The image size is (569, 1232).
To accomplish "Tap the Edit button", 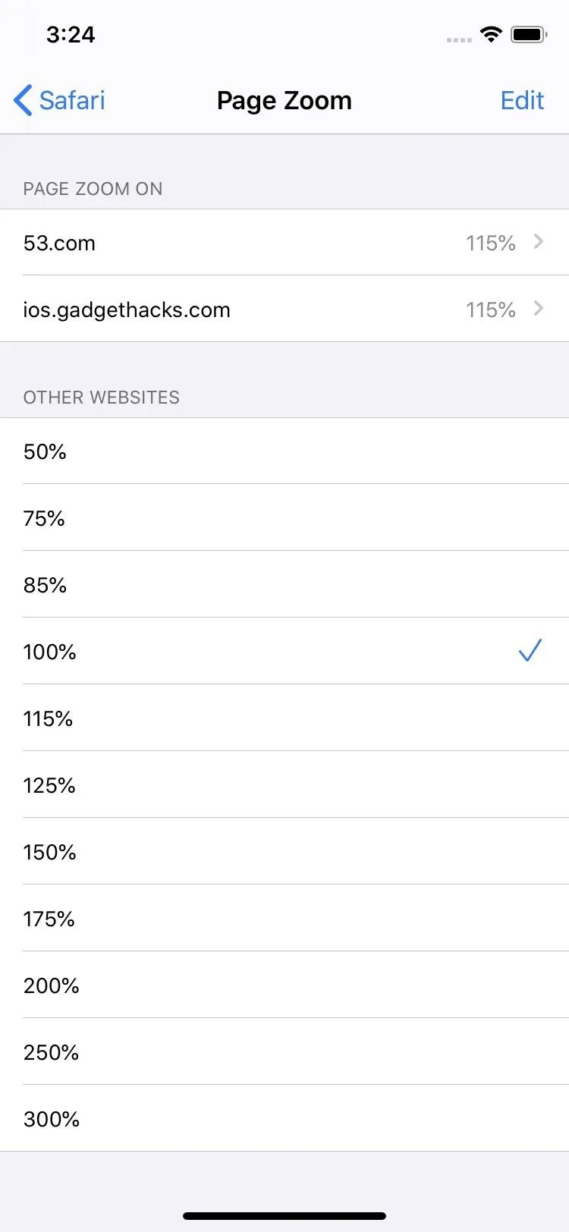I will point(522,100).
